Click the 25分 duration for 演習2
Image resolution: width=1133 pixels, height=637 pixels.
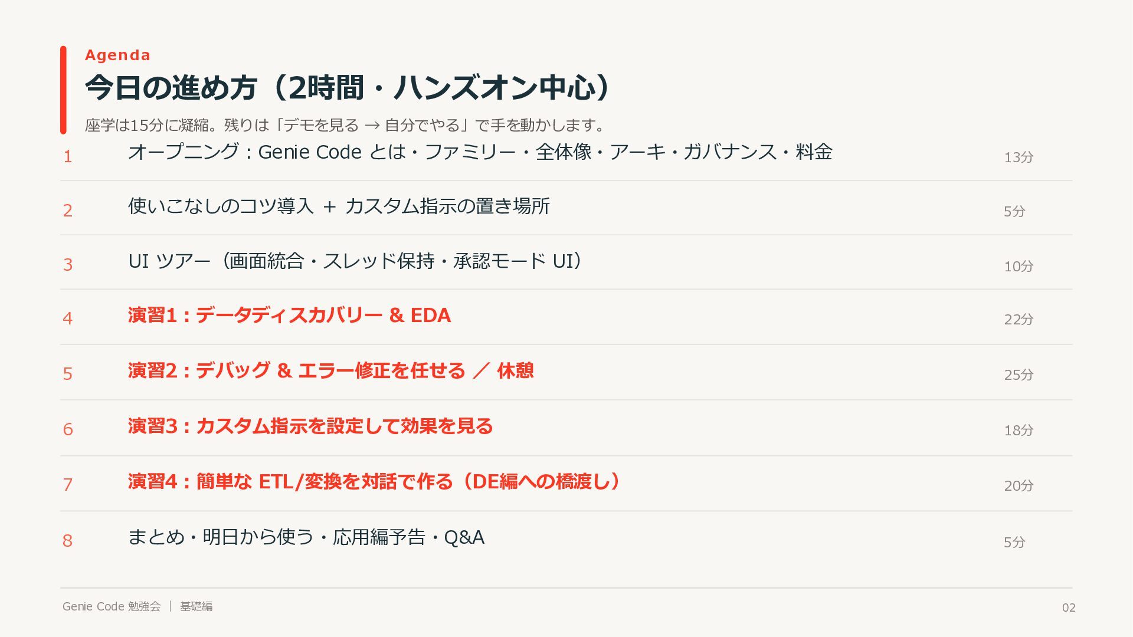1019,375
